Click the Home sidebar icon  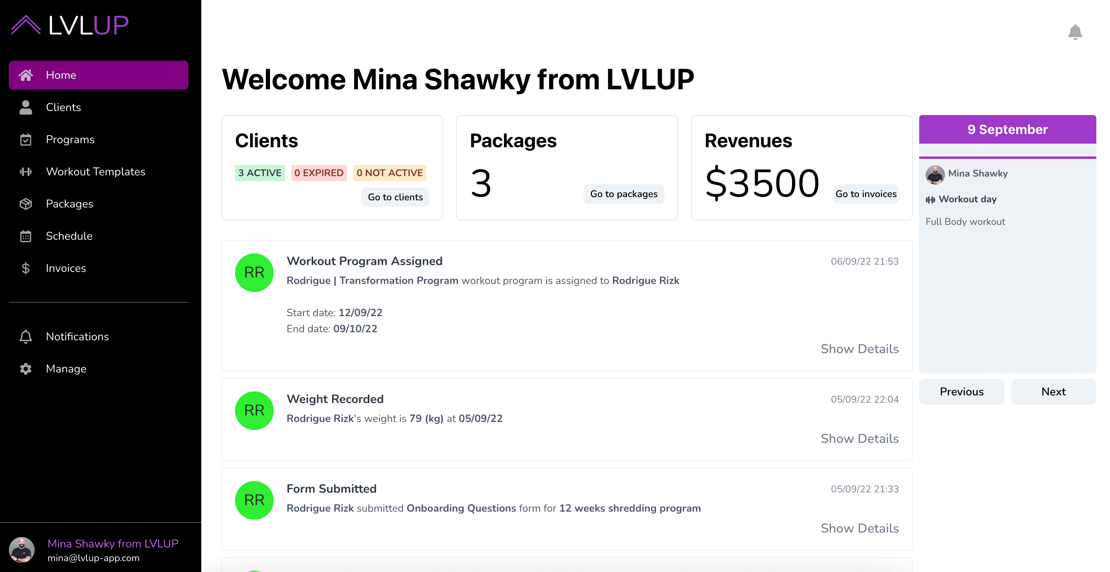click(x=25, y=74)
